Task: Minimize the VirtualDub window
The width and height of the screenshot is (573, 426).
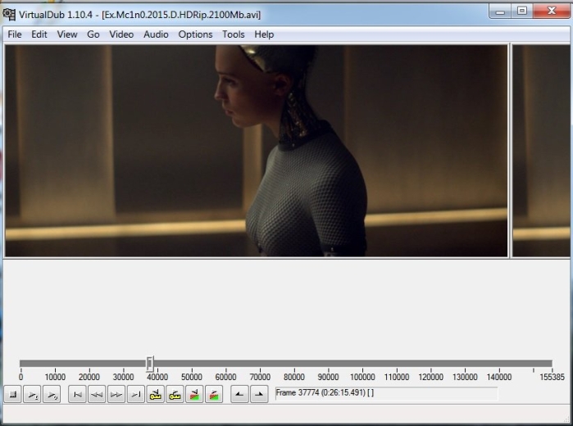Action: point(500,11)
